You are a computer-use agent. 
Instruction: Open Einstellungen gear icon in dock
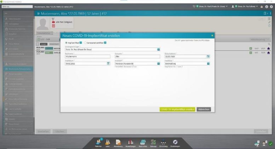tap(174, 141)
